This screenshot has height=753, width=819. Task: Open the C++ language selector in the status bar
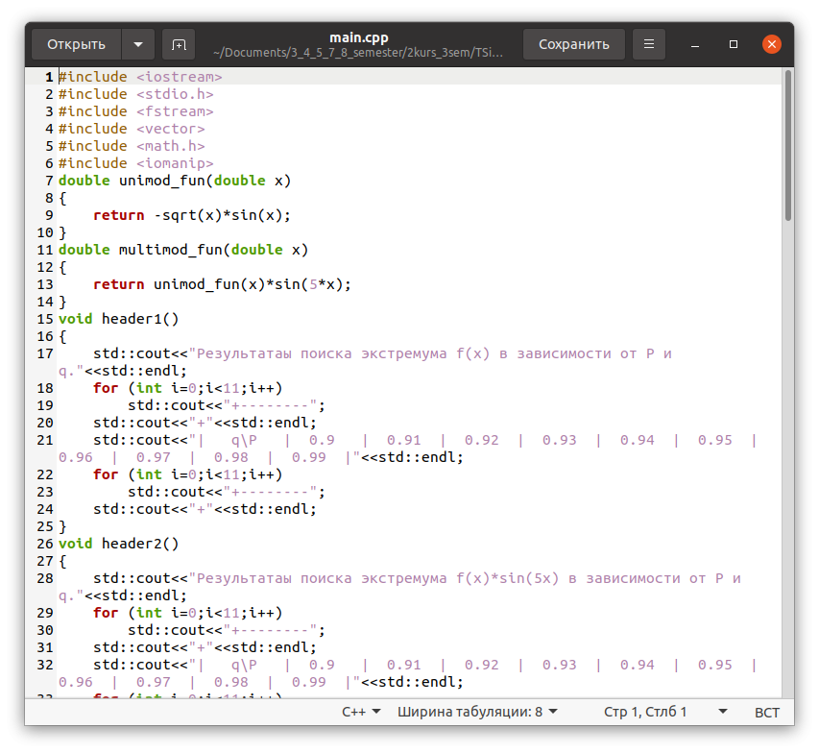[361, 712]
